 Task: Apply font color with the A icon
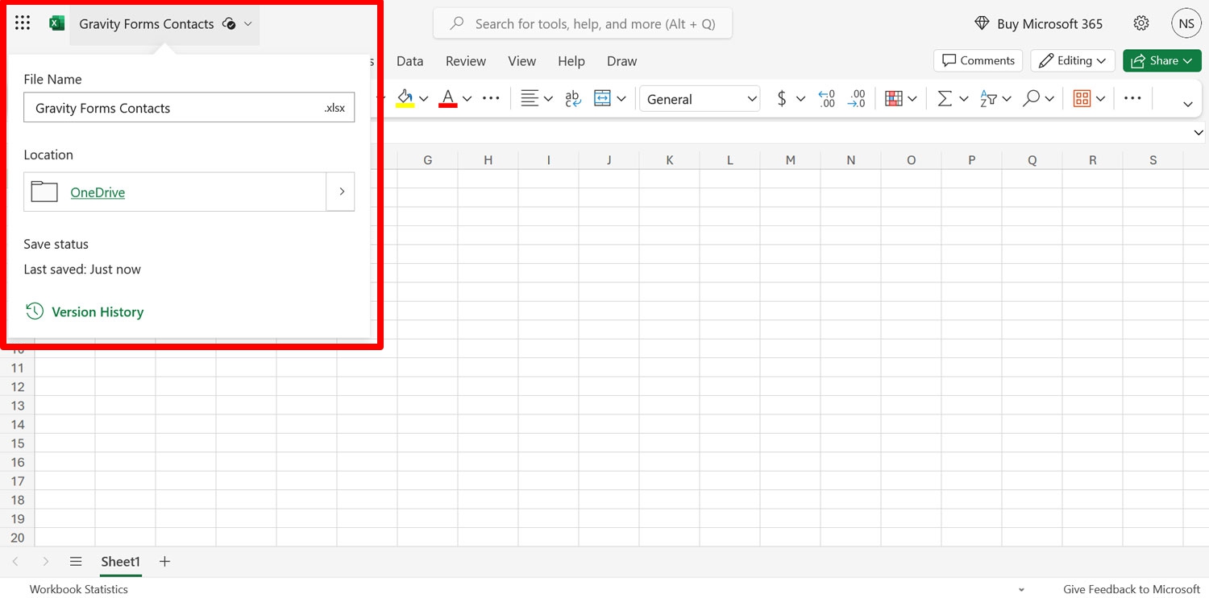[x=448, y=98]
